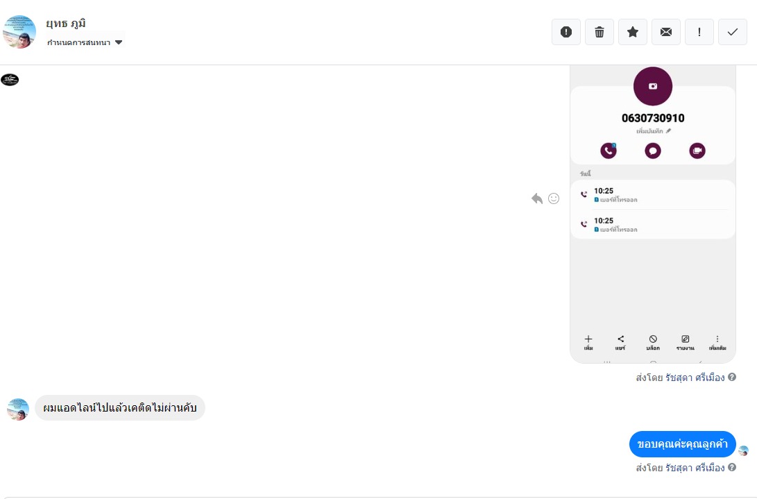Click help icon below the phone screenshot

pos(732,378)
